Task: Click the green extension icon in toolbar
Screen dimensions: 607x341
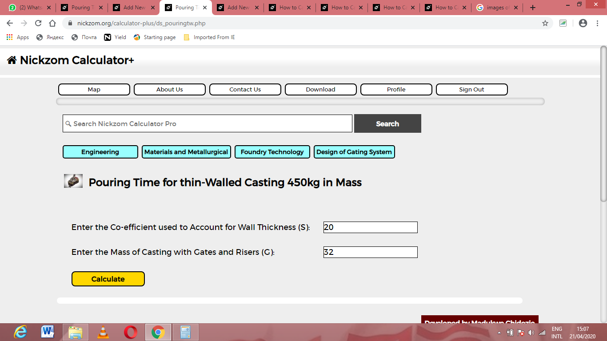Action: coord(563,23)
